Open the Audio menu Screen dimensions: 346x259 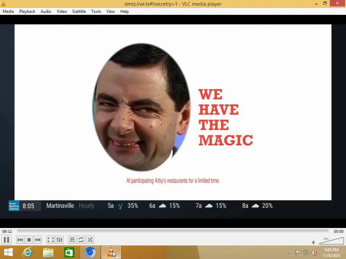coord(46,11)
